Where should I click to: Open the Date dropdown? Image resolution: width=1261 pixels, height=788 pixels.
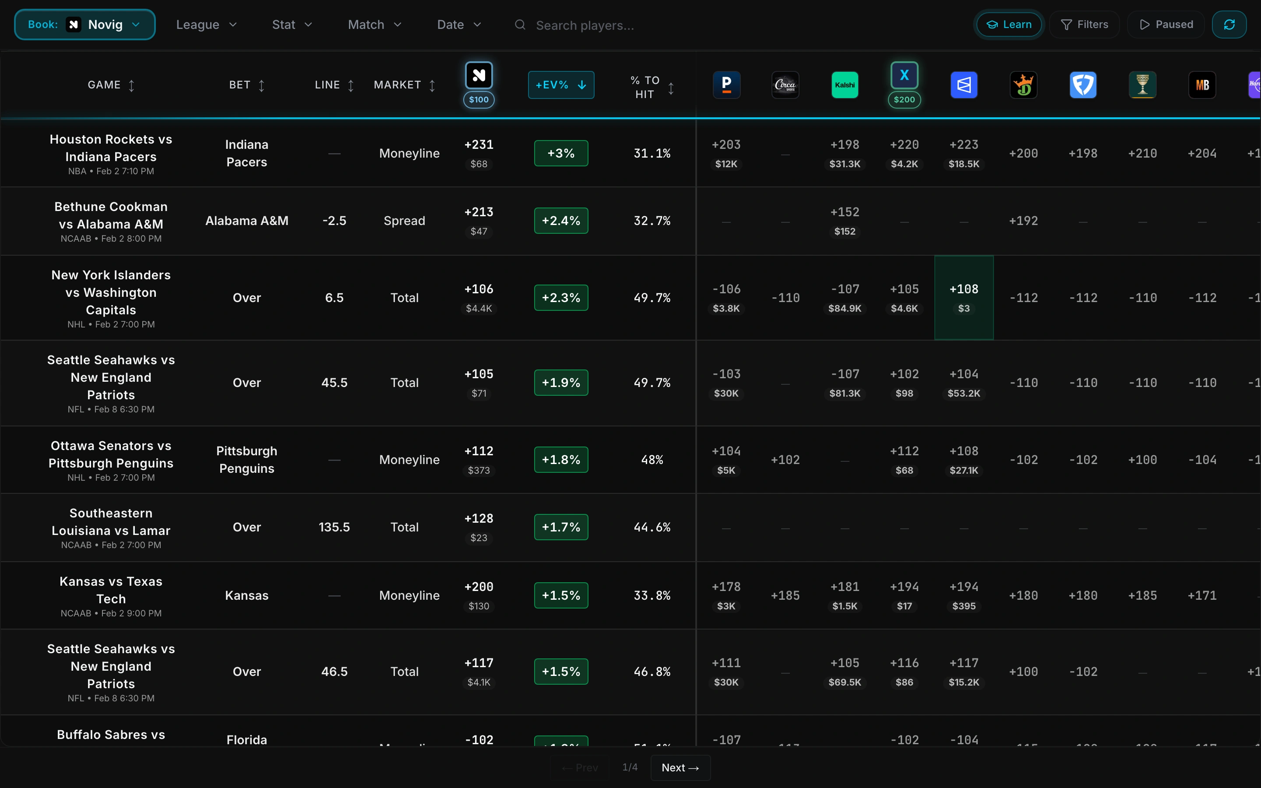(458, 24)
